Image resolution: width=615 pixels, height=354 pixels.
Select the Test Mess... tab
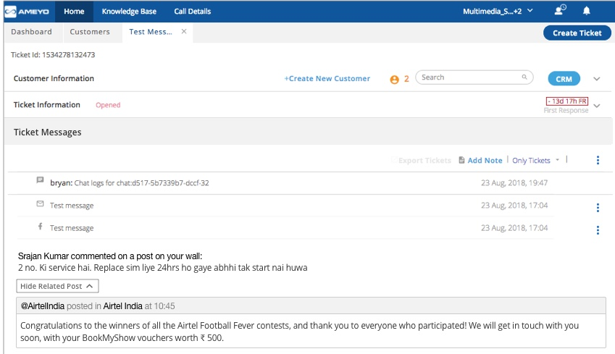151,32
